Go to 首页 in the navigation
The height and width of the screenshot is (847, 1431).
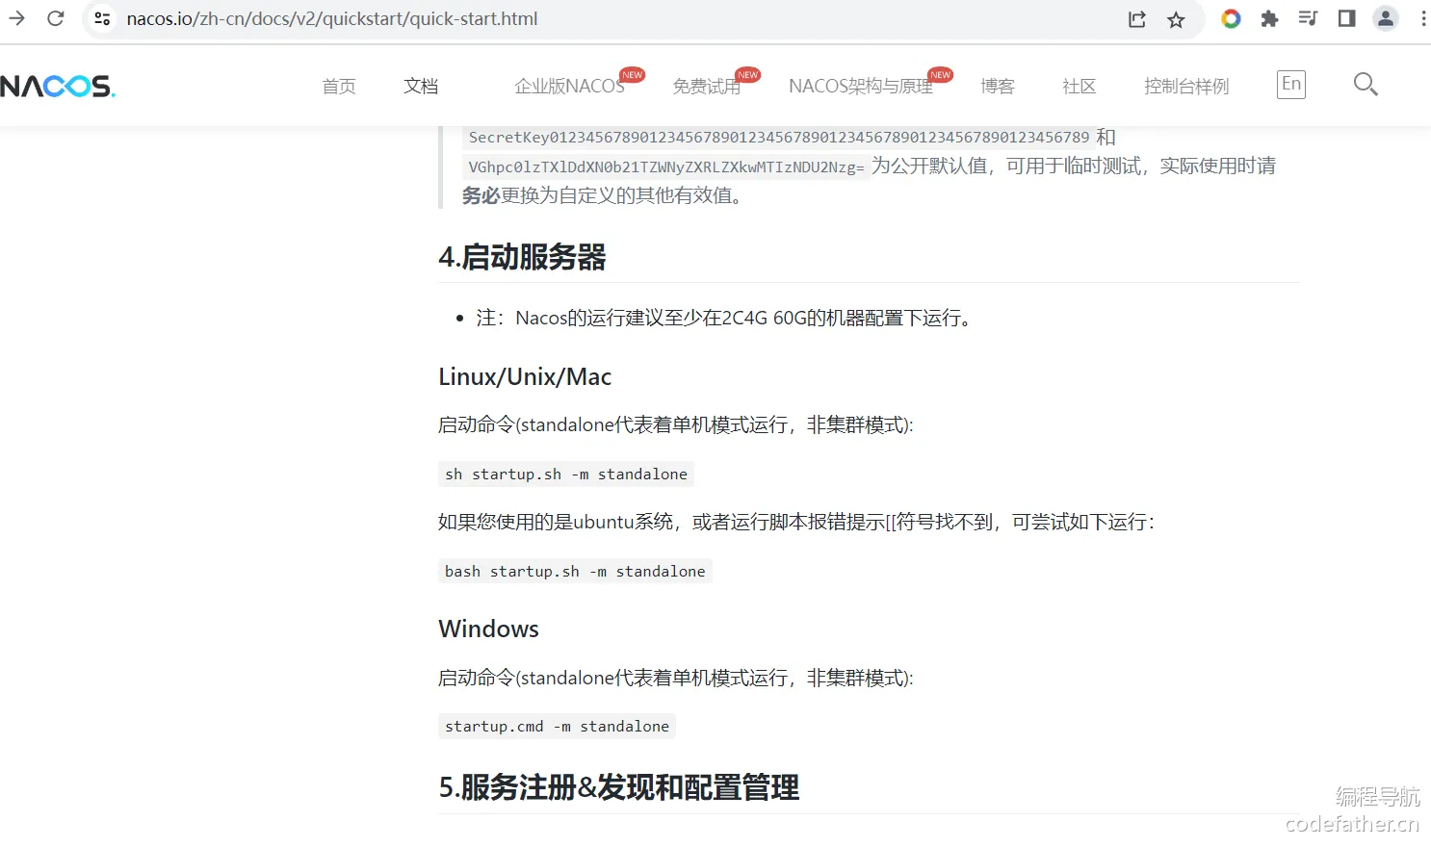click(339, 87)
